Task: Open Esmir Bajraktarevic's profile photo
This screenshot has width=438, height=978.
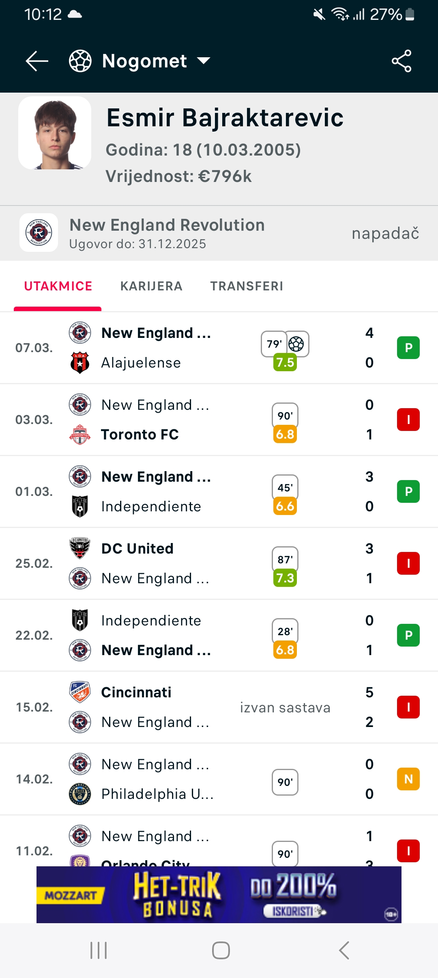Action: 55,133
